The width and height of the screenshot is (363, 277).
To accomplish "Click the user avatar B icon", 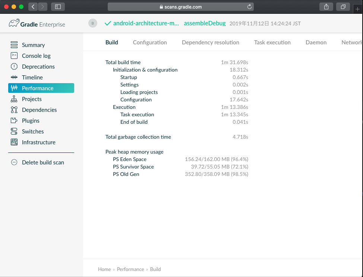I will coord(92,23).
